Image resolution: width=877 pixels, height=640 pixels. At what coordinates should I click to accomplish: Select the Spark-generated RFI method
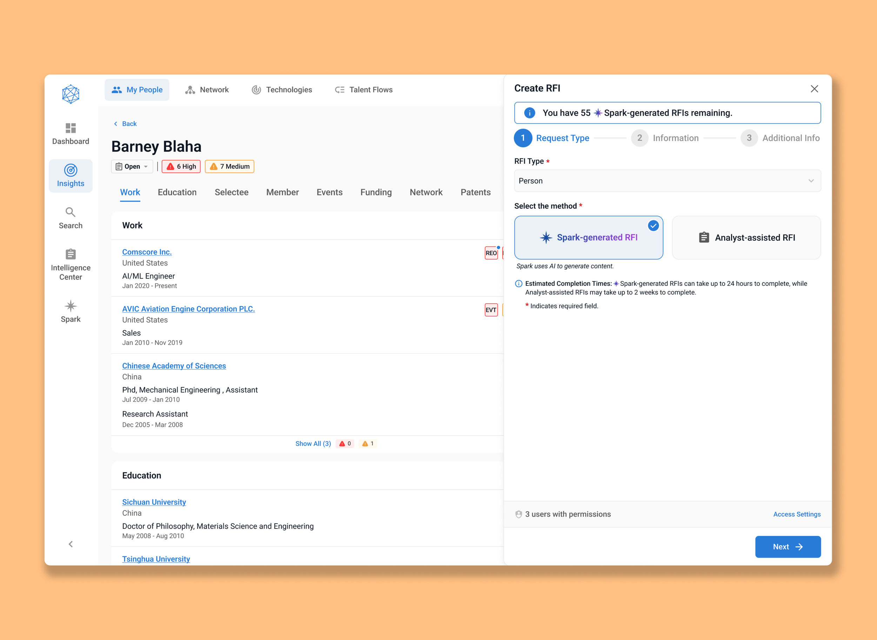coord(588,237)
